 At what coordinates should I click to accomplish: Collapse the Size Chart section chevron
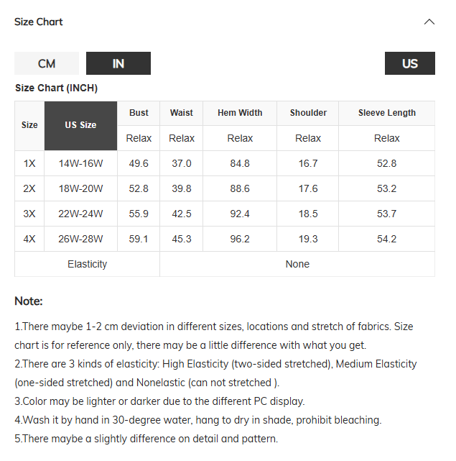[x=429, y=22]
